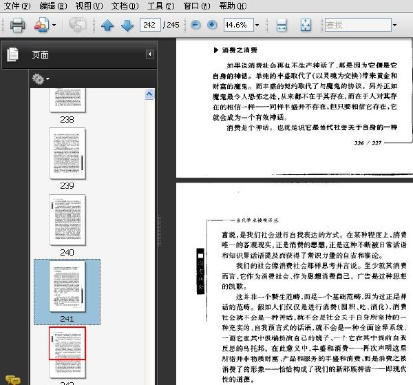Image resolution: width=413 pixels, height=385 pixels.
Task: Open the collaborate/share users icon
Action: [41, 25]
